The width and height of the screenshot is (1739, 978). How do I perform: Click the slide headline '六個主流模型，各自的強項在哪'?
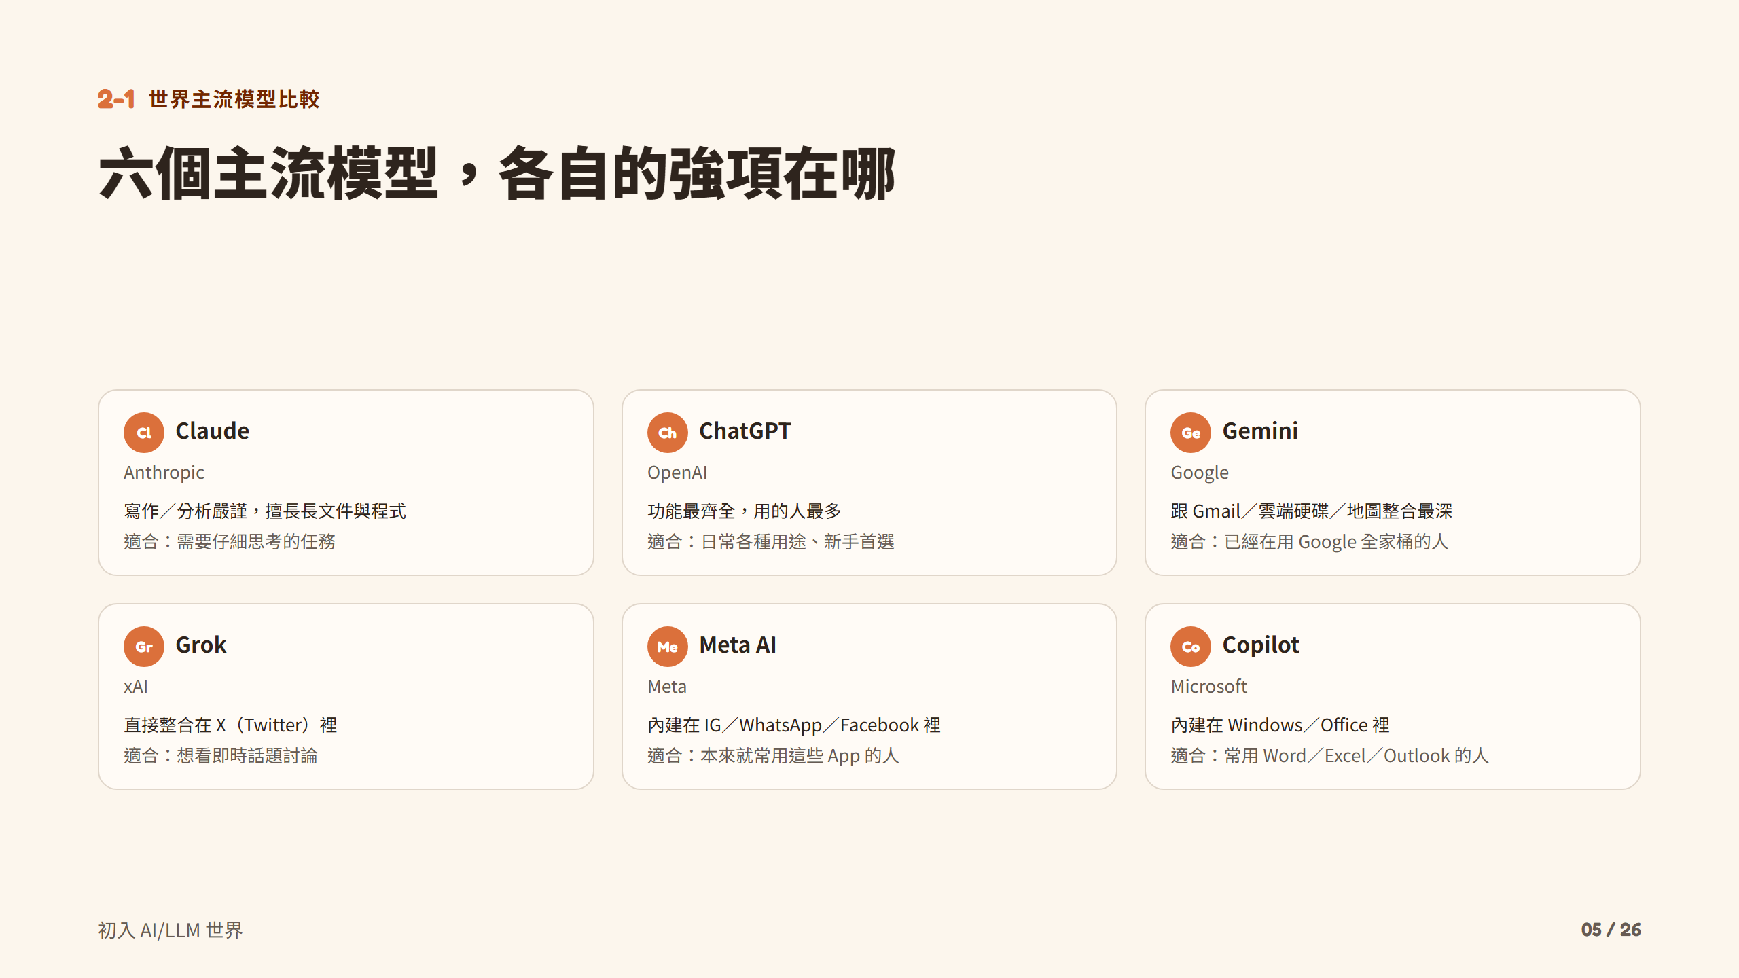[x=498, y=173]
